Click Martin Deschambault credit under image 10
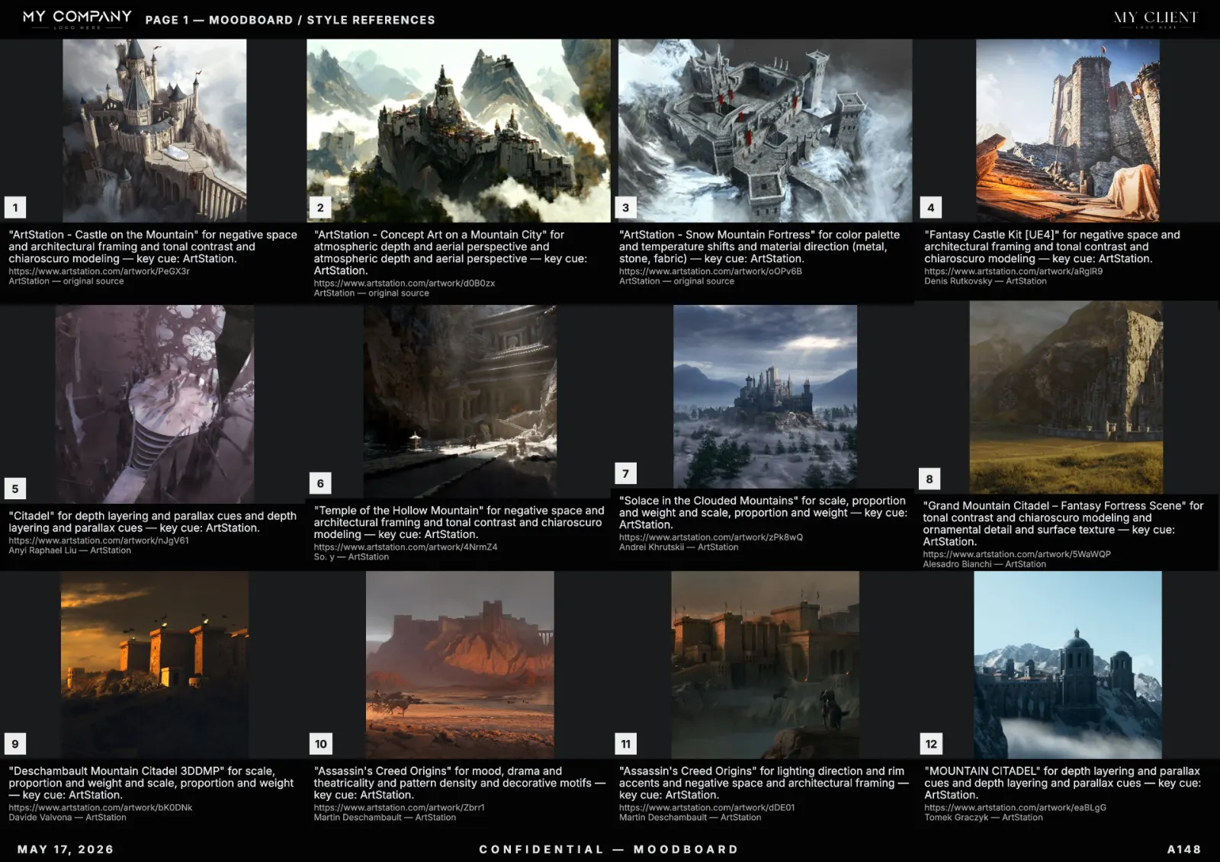 click(x=384, y=818)
